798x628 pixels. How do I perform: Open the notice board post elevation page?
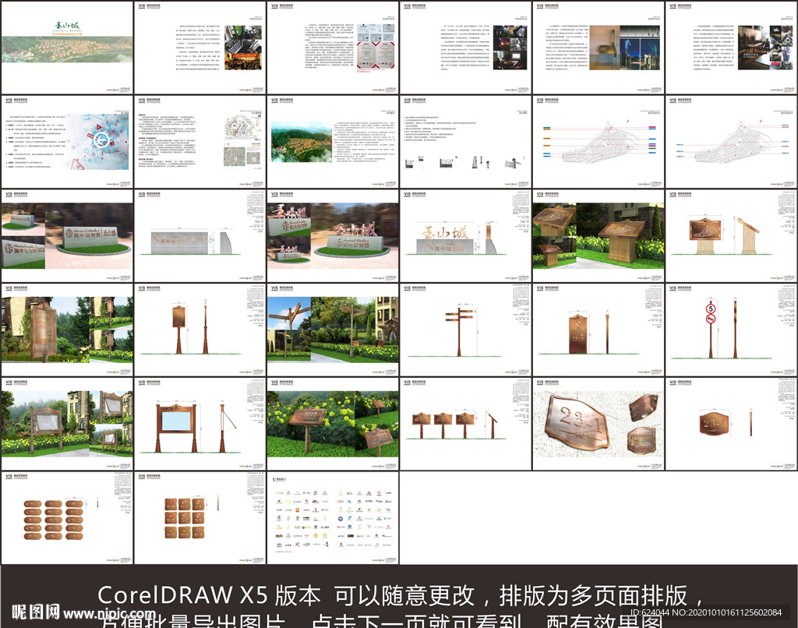click(199, 330)
